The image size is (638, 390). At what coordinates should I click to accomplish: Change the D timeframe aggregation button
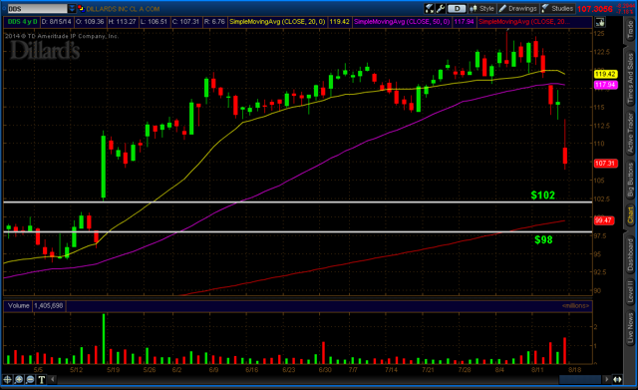[457, 9]
